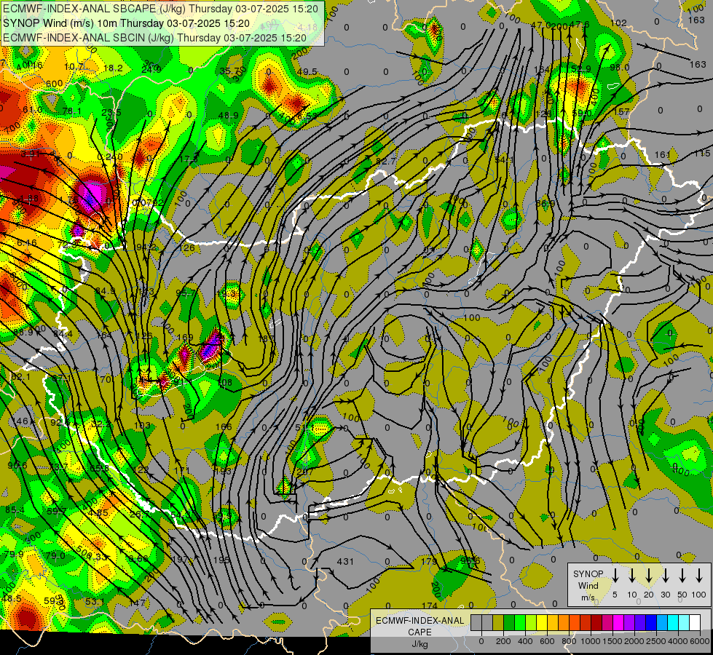The image size is (713, 655).
Task: Select the amber swatch right of yellow
Action: (553, 623)
